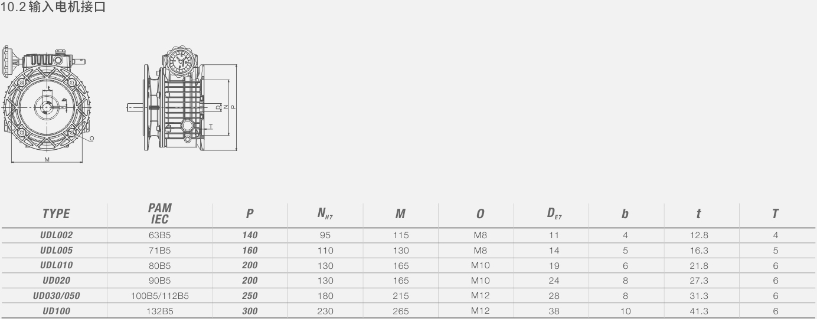Click the P value 300 cell
817x319 pixels.
click(250, 311)
